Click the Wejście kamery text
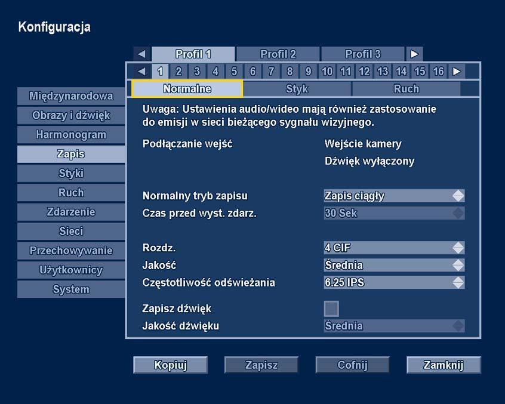The width and height of the screenshot is (505, 404). [363, 144]
